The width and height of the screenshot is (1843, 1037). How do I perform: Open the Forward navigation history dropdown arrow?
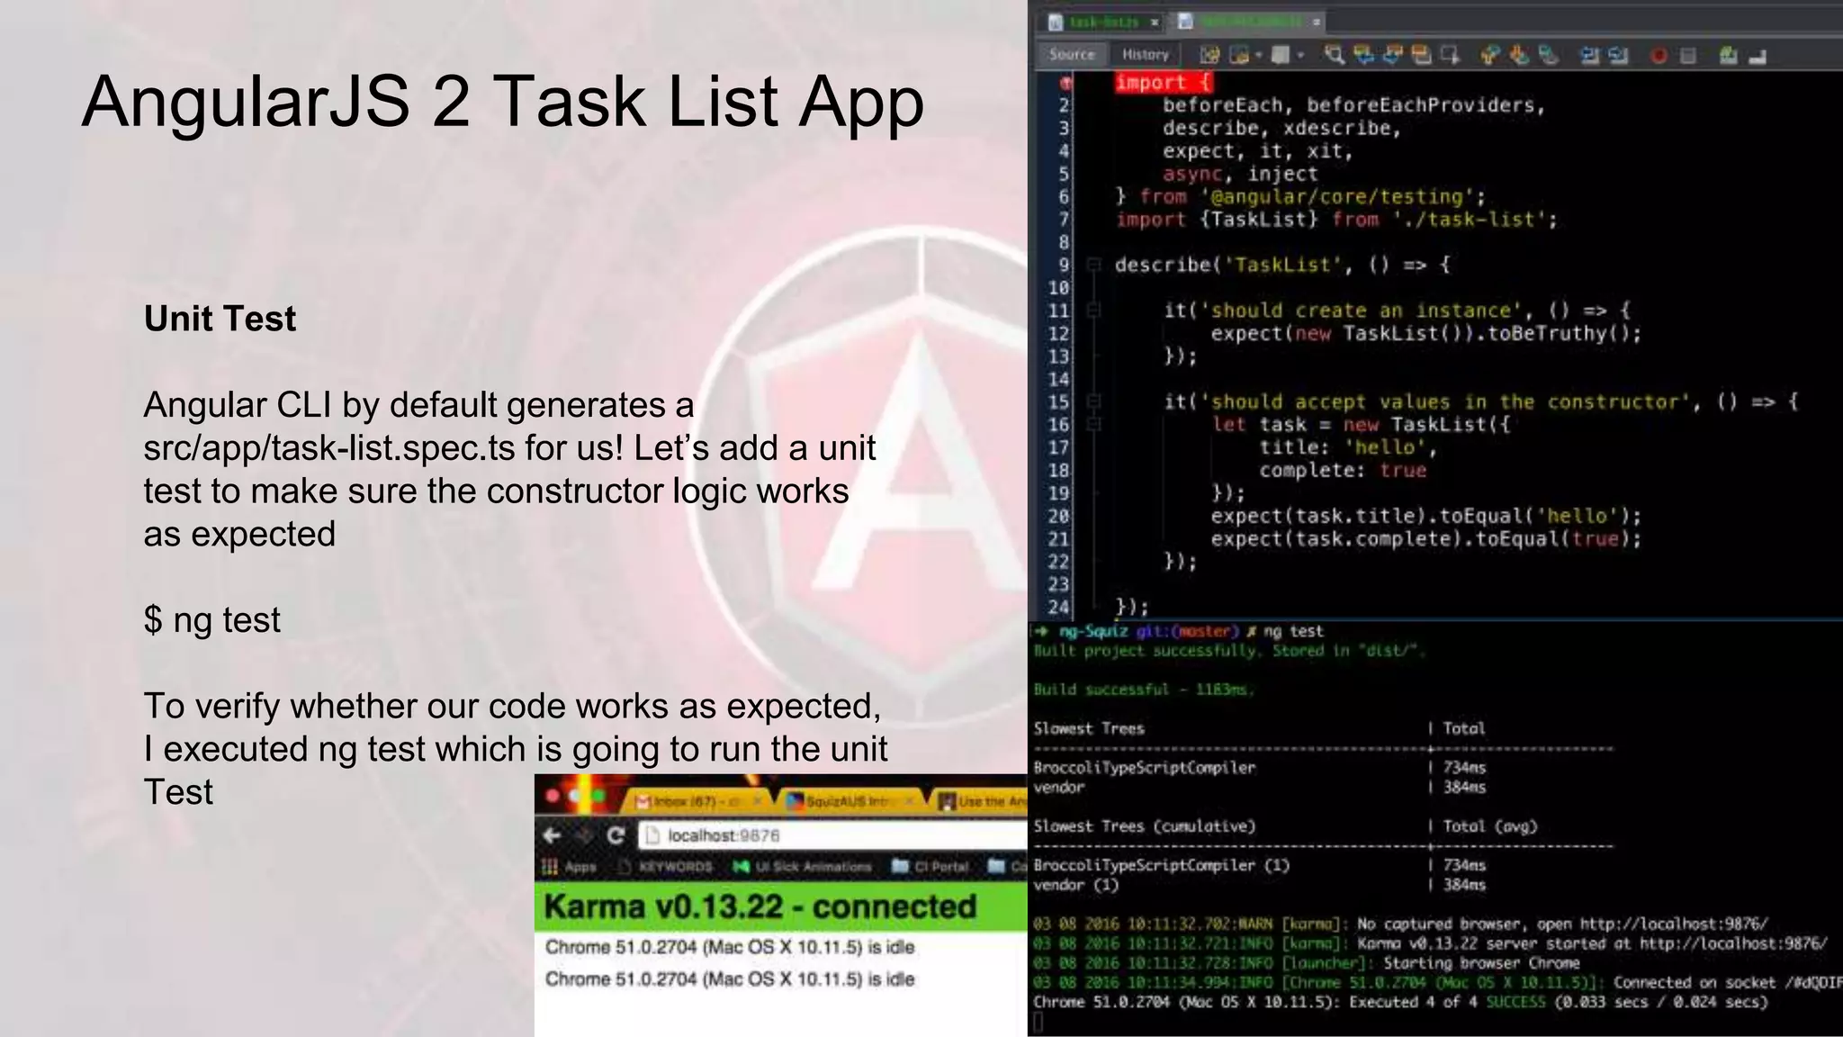click(x=1300, y=55)
